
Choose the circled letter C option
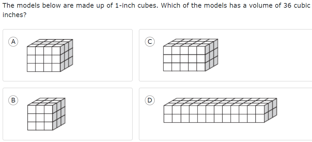click(150, 42)
